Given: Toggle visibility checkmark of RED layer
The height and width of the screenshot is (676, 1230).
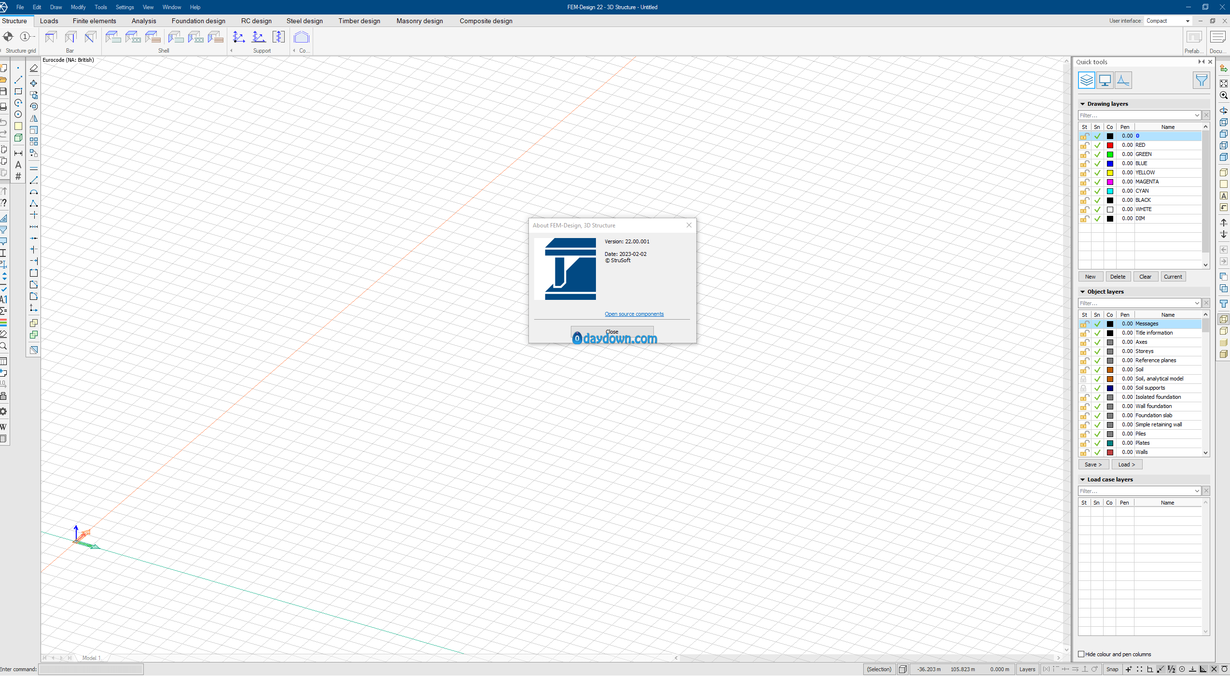Looking at the screenshot, I should coord(1097,145).
